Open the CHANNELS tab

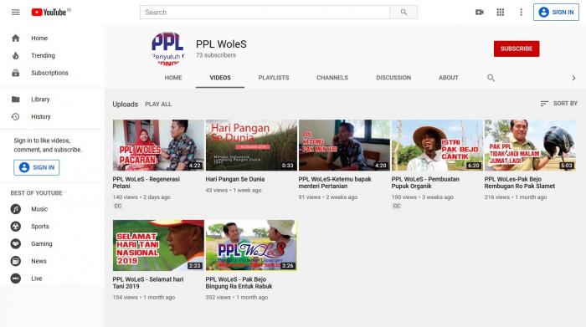click(332, 78)
